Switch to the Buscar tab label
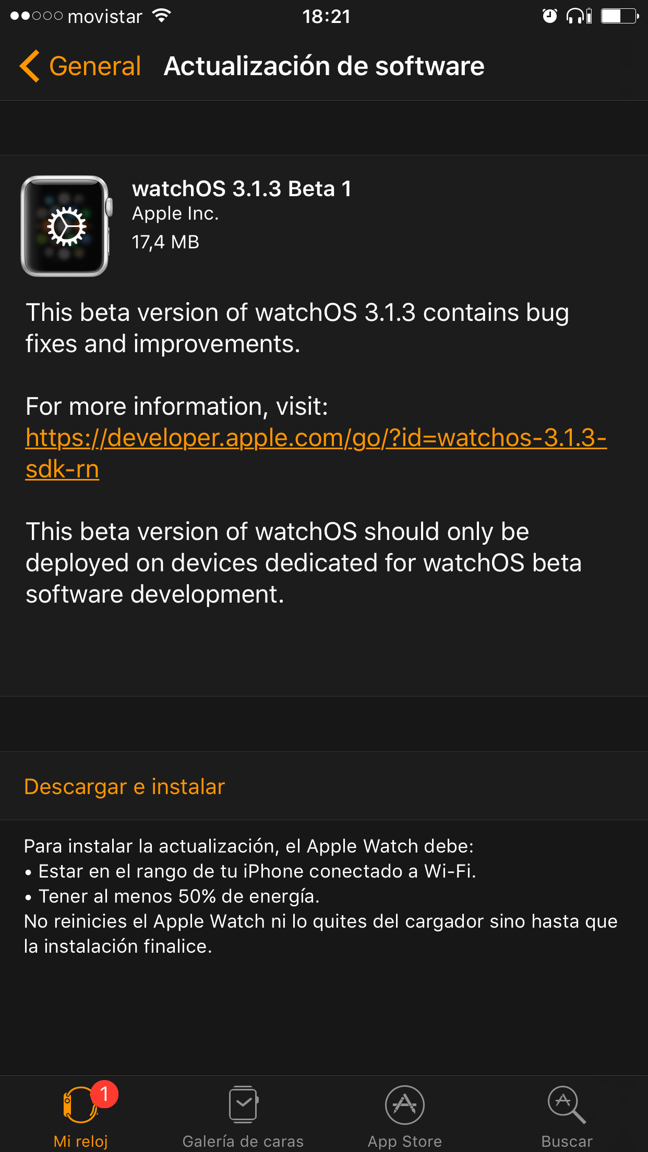Image resolution: width=648 pixels, height=1152 pixels. coord(567,1141)
